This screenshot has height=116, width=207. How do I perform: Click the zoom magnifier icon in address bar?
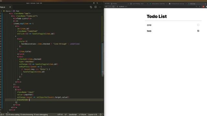click(x=196, y=6)
